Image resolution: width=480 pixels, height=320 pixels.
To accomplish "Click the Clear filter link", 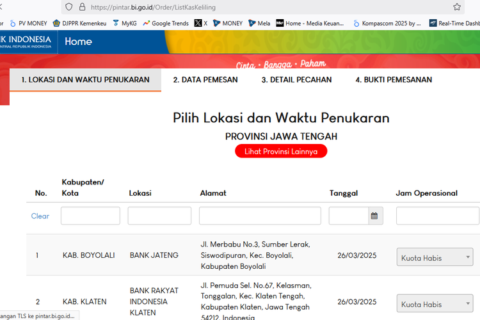I will click(x=40, y=216).
